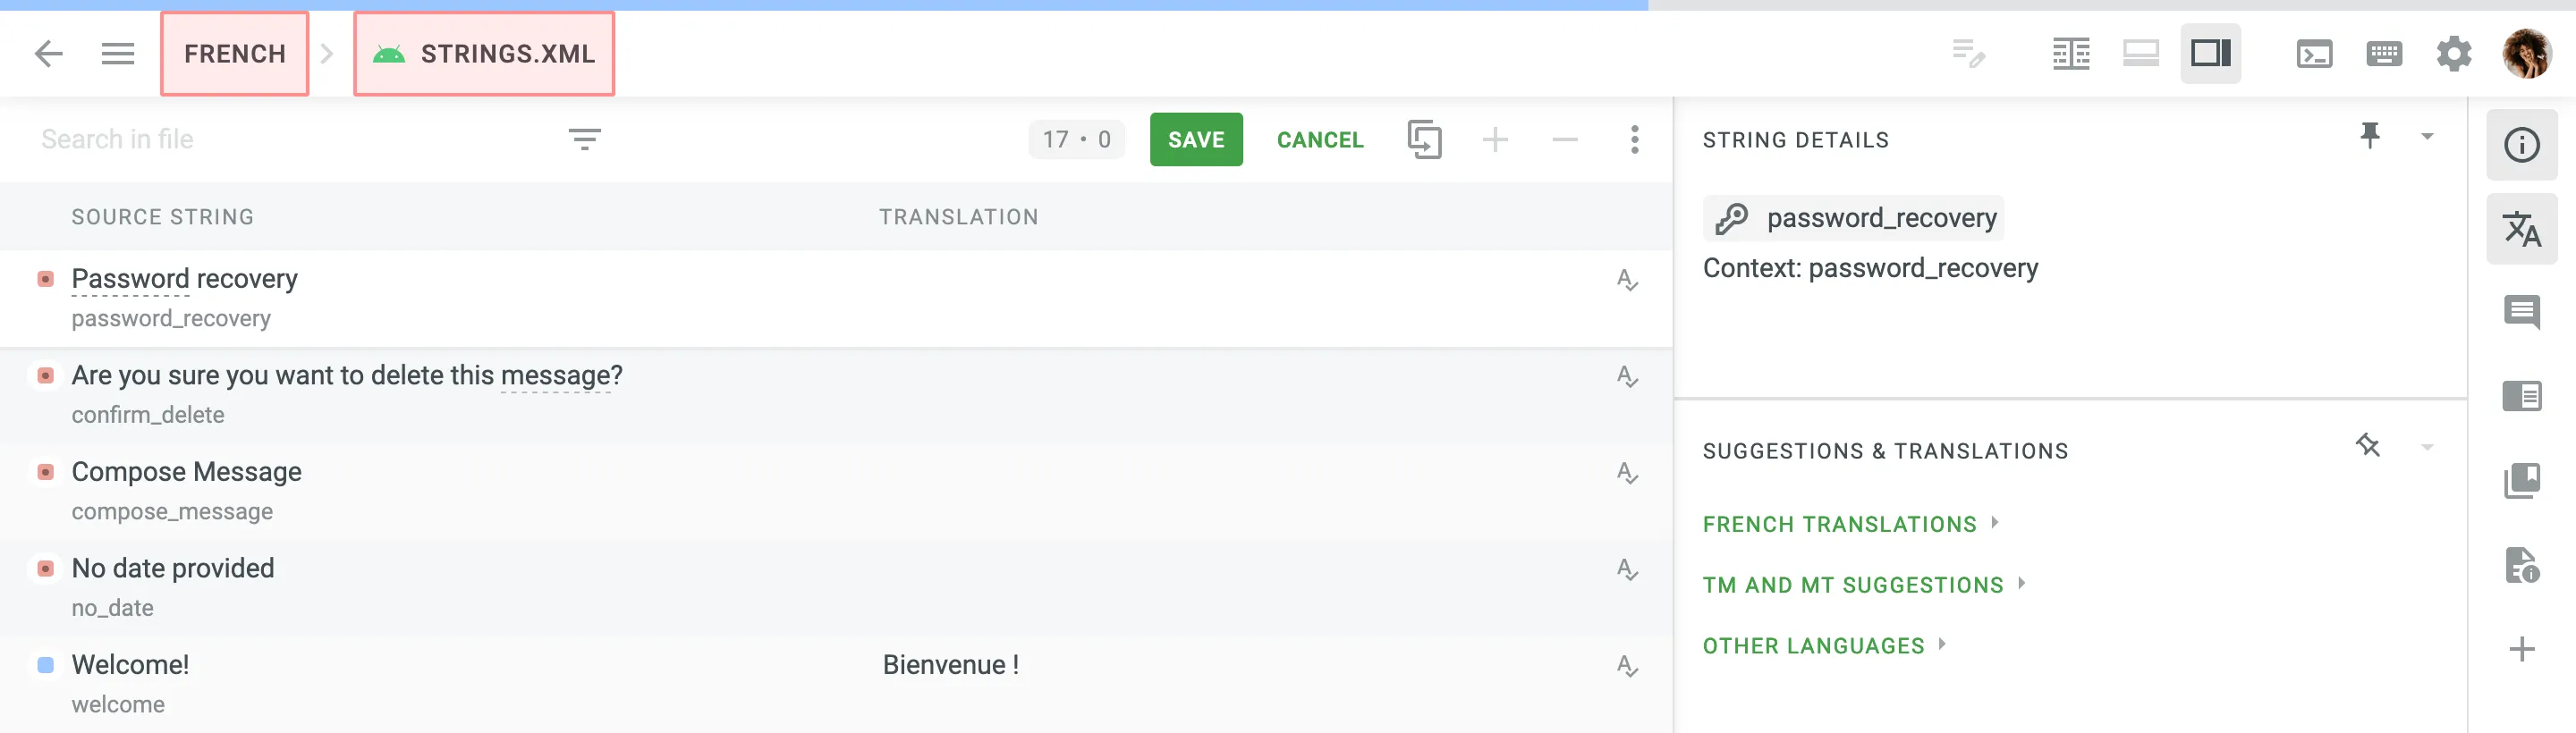
Task: Click red status marker of Password recovery
Action: coord(45,279)
